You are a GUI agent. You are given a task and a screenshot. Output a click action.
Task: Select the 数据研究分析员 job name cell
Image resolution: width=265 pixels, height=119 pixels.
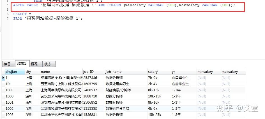(126, 109)
